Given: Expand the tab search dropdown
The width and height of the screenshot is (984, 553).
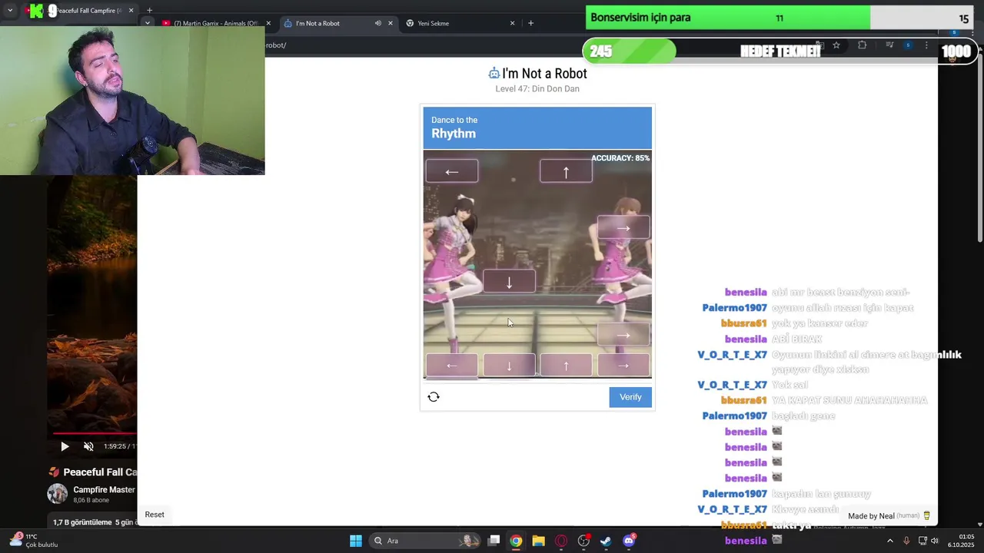Looking at the screenshot, I should (x=148, y=23).
